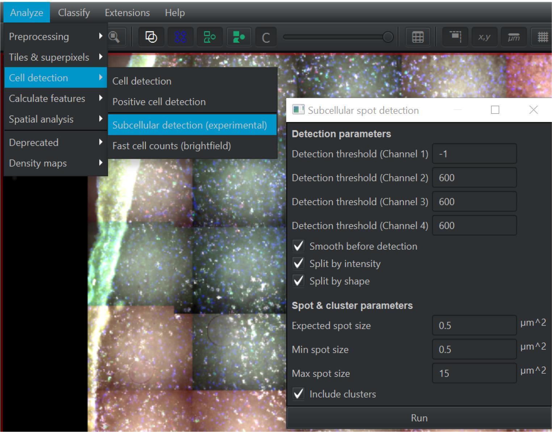Open the Classify menu

pos(74,13)
